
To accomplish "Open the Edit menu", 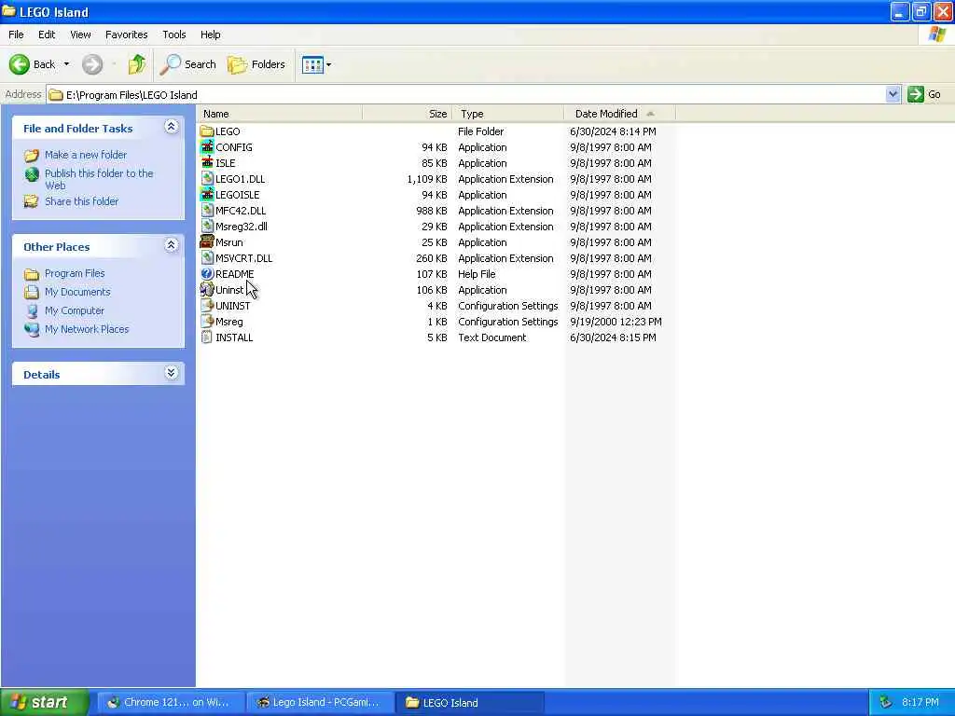I will click(47, 34).
